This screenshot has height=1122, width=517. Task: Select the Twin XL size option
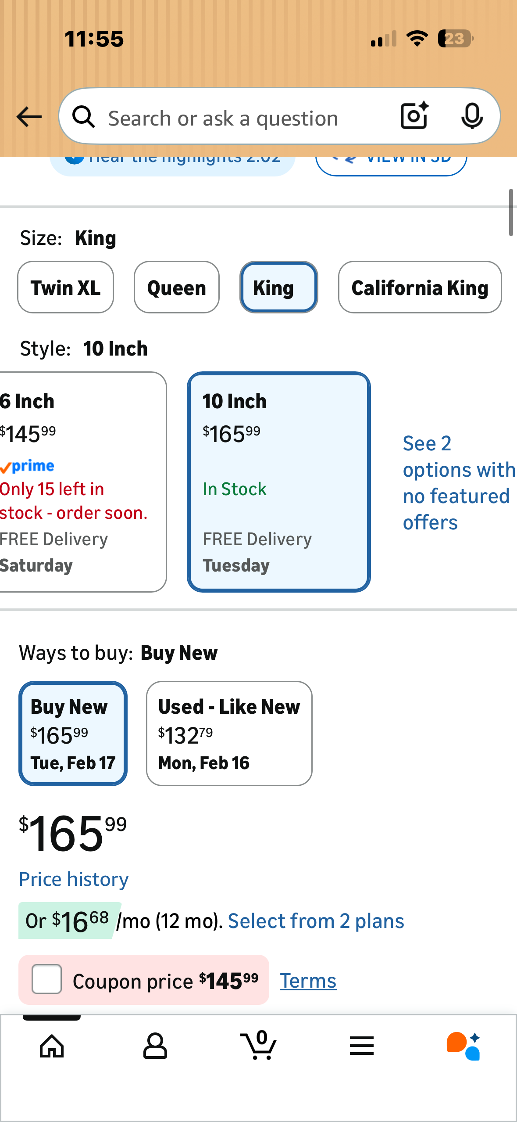[x=65, y=288]
